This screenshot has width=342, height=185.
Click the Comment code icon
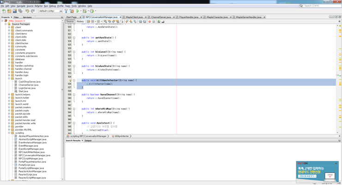(159, 21)
